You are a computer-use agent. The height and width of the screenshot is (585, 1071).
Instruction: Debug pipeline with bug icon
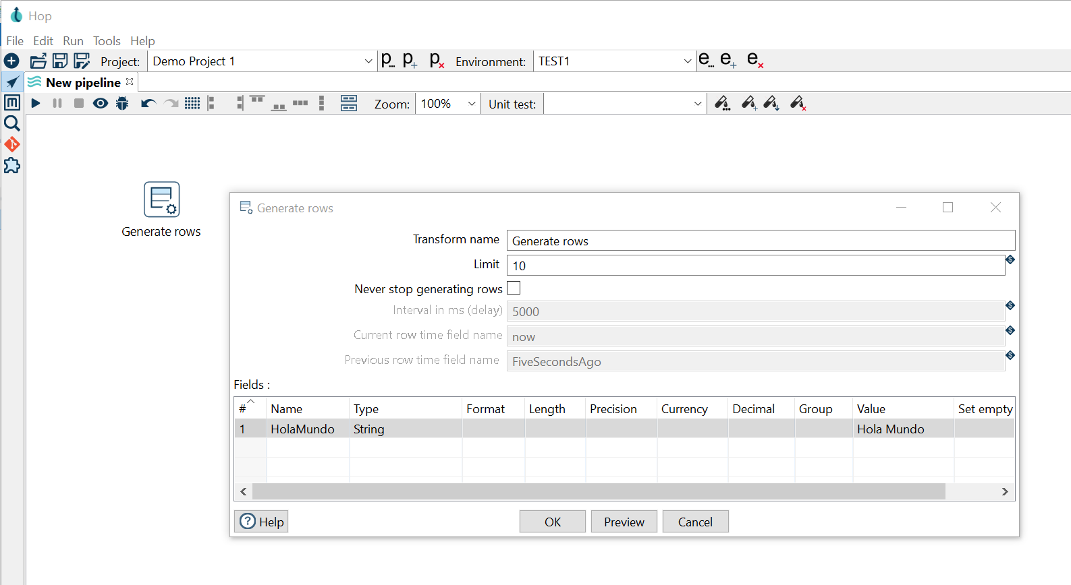coord(122,103)
